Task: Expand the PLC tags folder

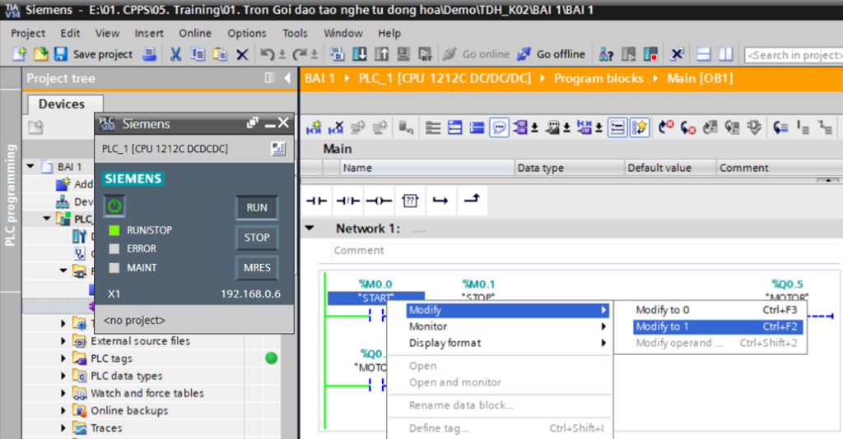Action: point(63,358)
